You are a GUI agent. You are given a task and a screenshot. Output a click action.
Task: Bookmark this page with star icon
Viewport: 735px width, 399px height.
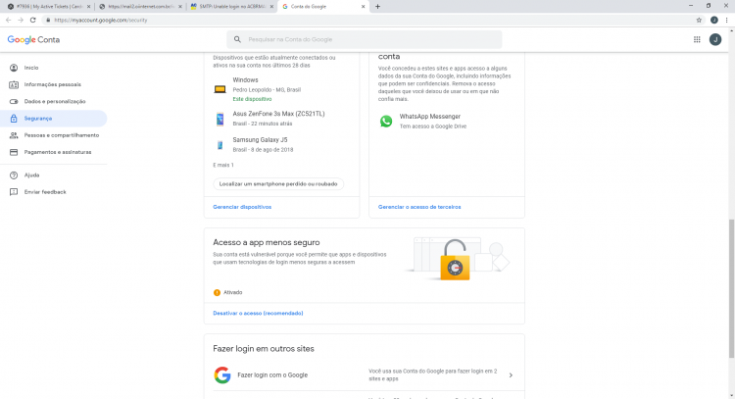(699, 20)
